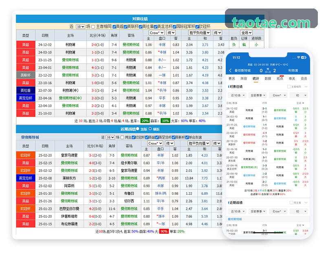Tap the back arrow in phone header
This screenshot has width=326, height=254.
click(230, 70)
